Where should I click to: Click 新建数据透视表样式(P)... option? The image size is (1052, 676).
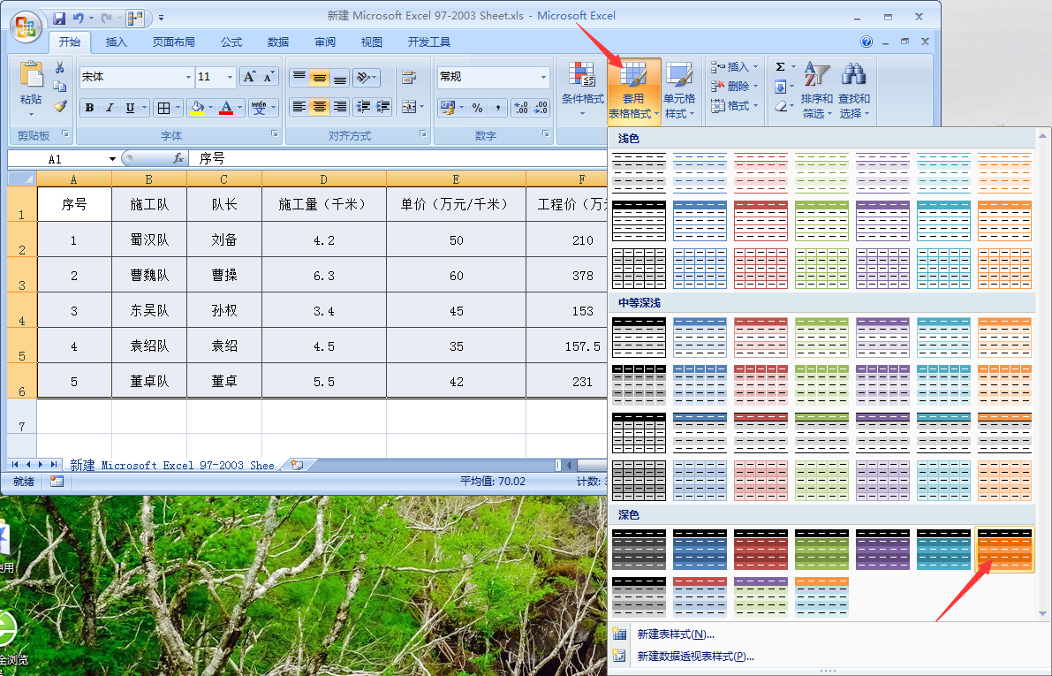tap(696, 657)
